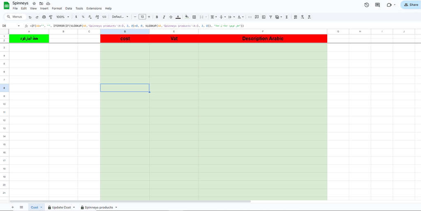Viewport: 421px width, 211px height.
Task: Click the functions sigma icon
Action: 287,17
